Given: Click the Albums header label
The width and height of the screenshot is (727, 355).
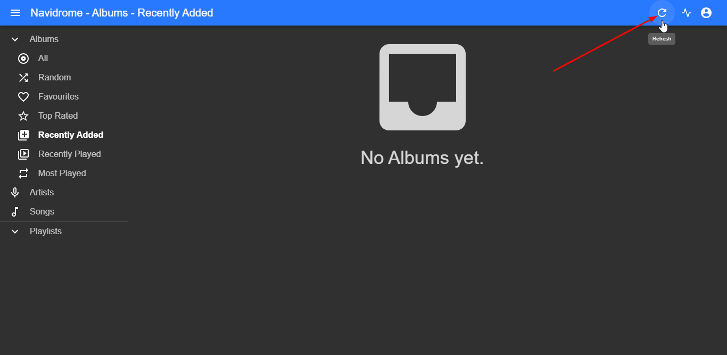Looking at the screenshot, I should pos(44,39).
